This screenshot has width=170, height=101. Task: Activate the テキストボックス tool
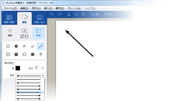[x=24, y=33]
